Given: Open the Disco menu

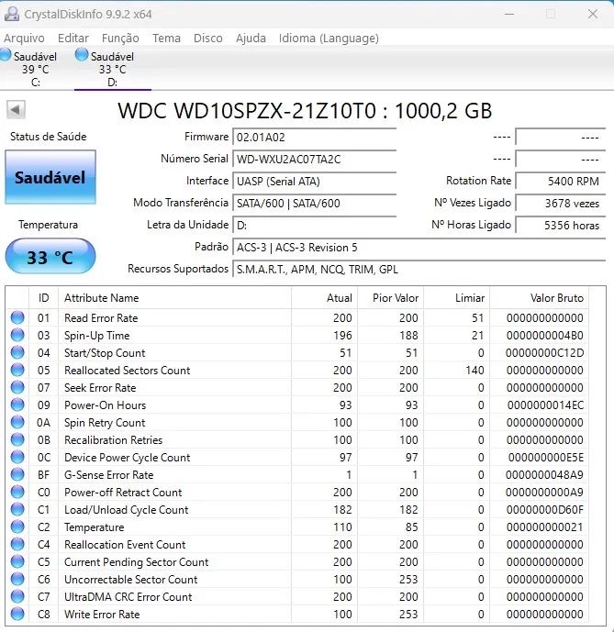Looking at the screenshot, I should 207,39.
